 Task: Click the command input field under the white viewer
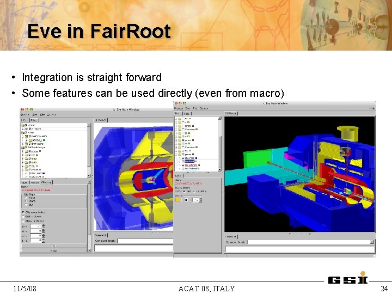145,241
